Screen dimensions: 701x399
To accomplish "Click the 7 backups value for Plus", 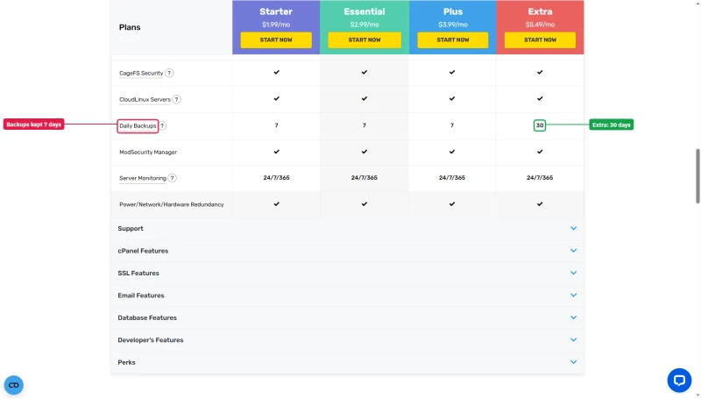I will tap(452, 125).
